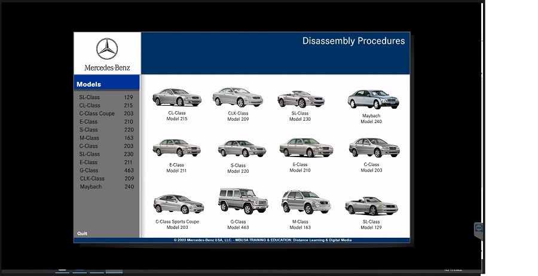Viewport: 538px width, 276px height.
Task: Select the Maybach Model 240 car image
Action: (373, 99)
